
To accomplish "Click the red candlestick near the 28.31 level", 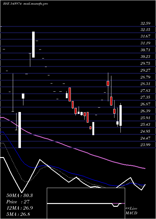I will [x=108, y=83].
